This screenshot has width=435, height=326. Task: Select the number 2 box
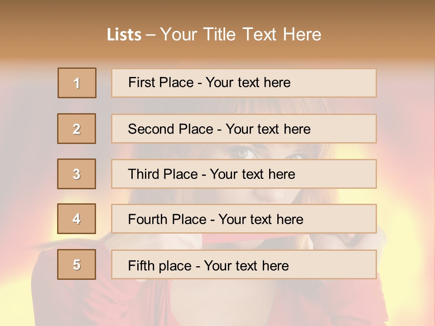pos(77,129)
